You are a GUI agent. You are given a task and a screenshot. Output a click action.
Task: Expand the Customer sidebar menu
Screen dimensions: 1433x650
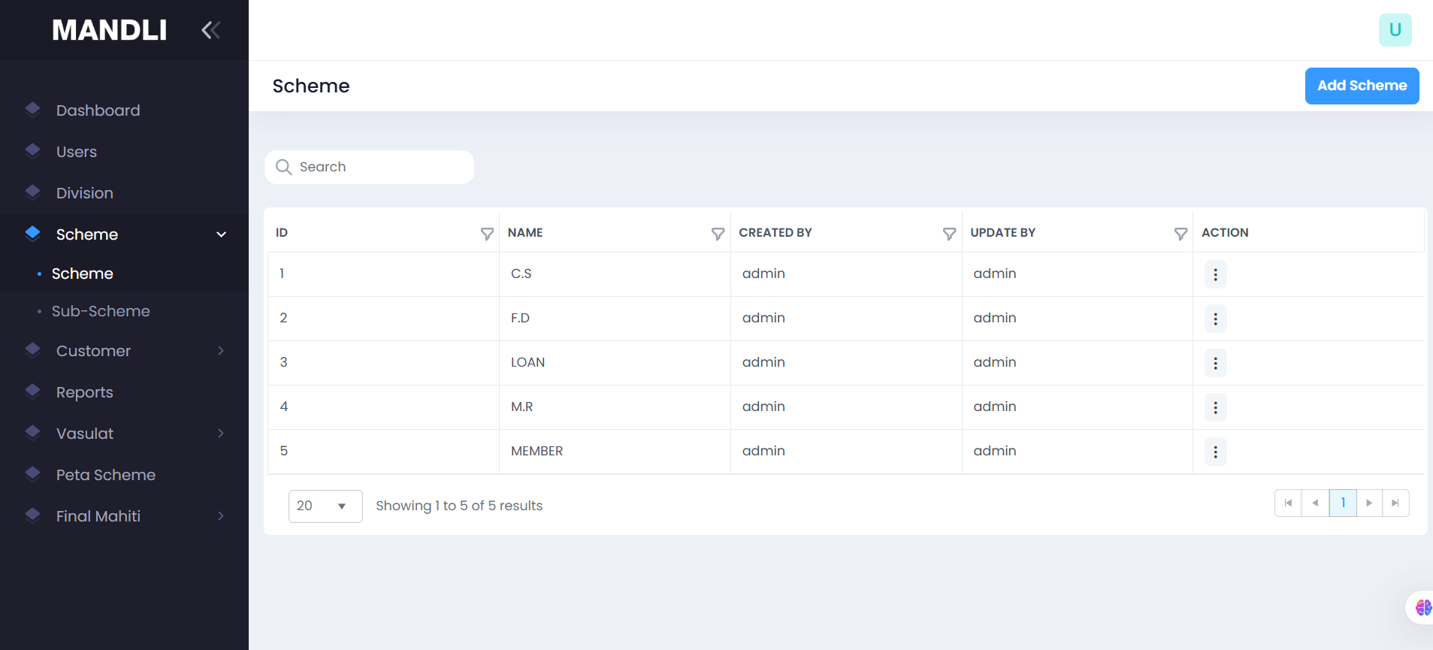tap(221, 351)
